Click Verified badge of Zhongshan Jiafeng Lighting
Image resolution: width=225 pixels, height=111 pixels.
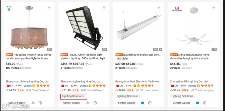28,86
